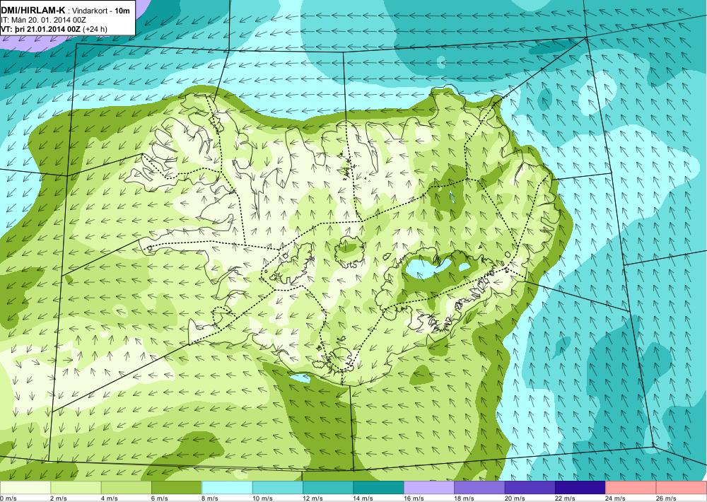Viewport: 707px width, 502px height.
Task: Pick the dark green 6–8 m/s legend swatch
Action: [x=177, y=488]
